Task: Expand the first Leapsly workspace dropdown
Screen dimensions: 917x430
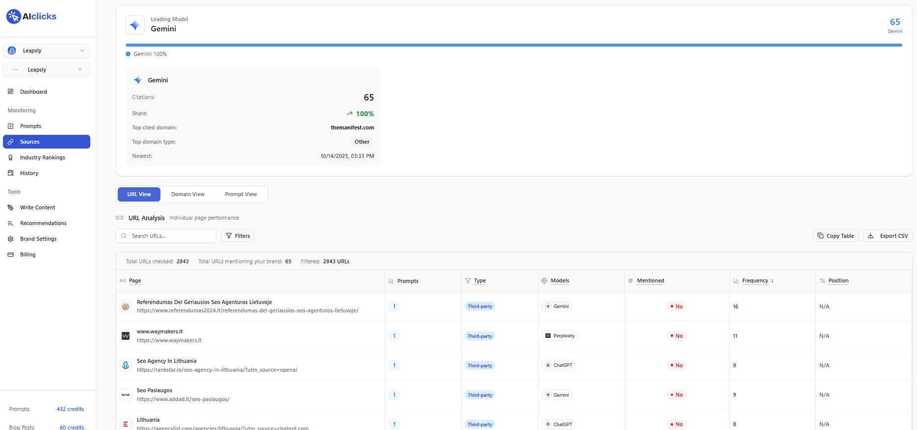Action: [47, 51]
